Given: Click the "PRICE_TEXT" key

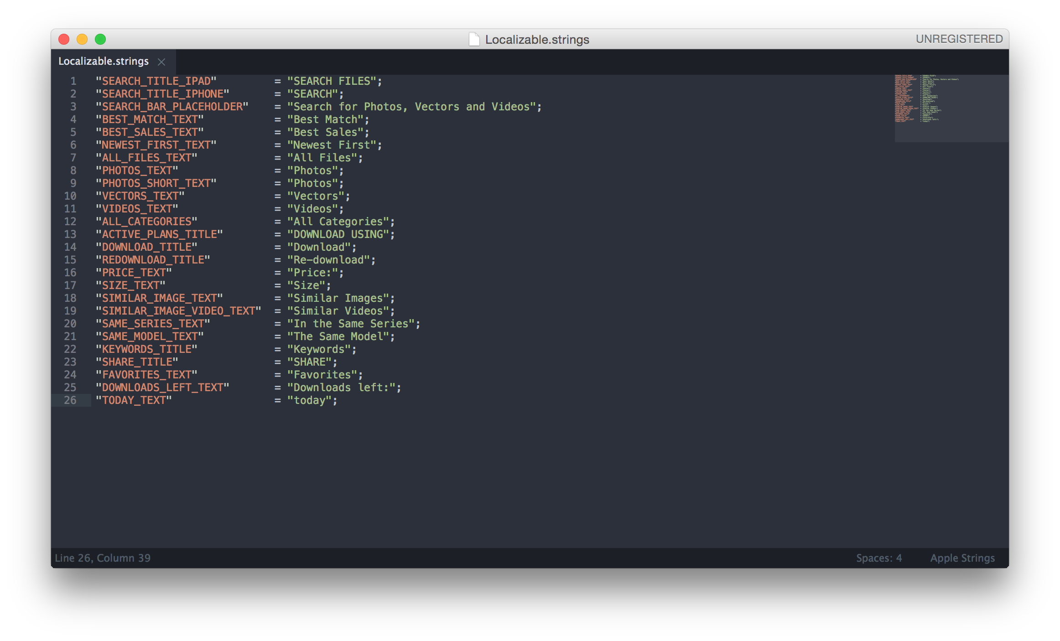Looking at the screenshot, I should coord(134,272).
